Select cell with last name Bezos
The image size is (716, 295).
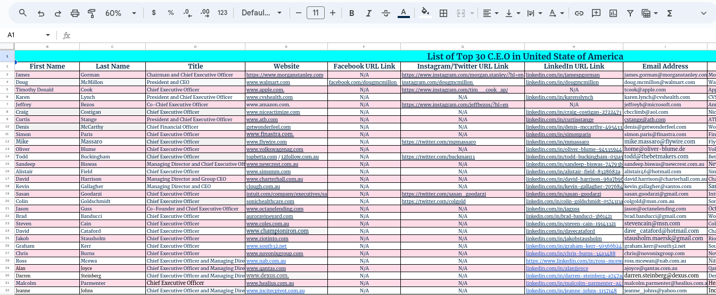click(x=112, y=105)
